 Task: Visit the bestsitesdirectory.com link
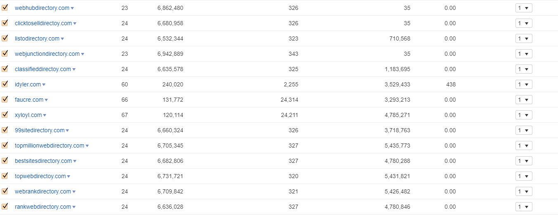coord(43,161)
